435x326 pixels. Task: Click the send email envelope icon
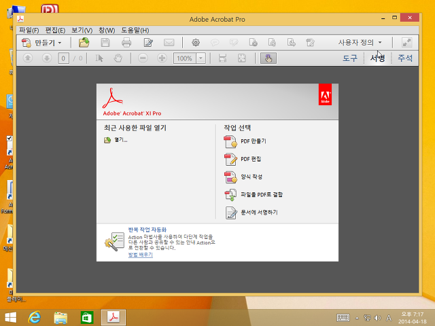(x=169, y=43)
